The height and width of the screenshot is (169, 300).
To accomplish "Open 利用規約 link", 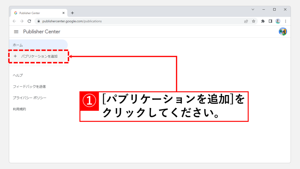I will coord(19,109).
